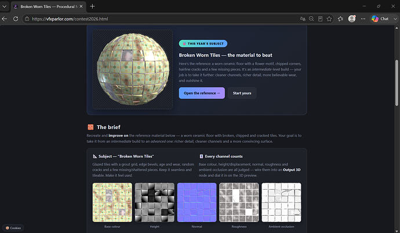Image resolution: width=400 pixels, height=233 pixels.
Task: Expand the tab list chevron at top left
Action: click(x=4, y=6)
